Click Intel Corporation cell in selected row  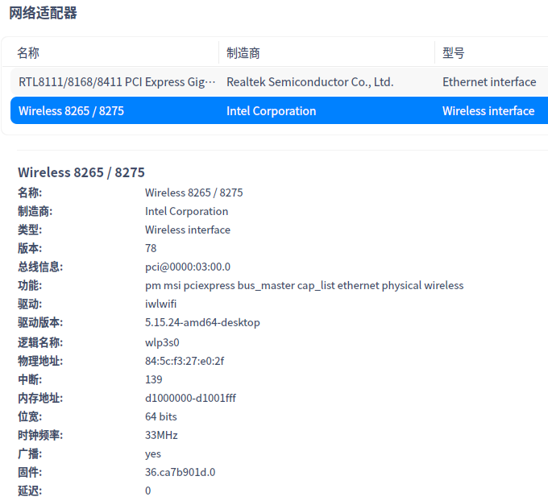point(272,111)
